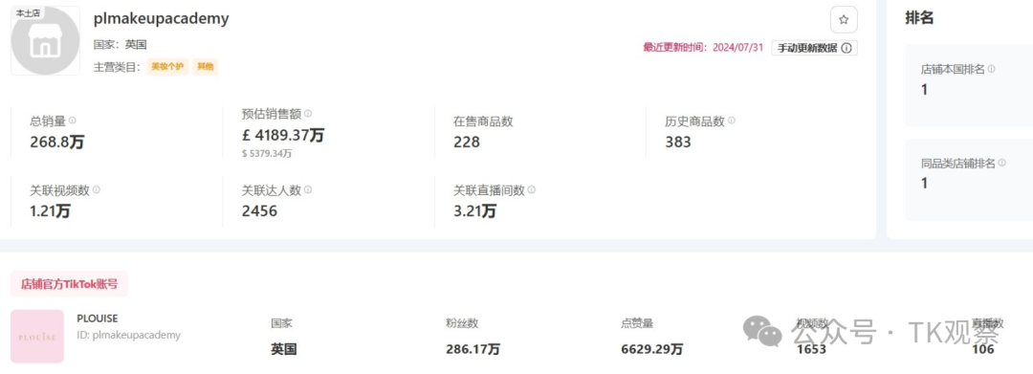Click the ID: plmakeupacademy text
This screenshot has width=1033, height=374.
128,335
